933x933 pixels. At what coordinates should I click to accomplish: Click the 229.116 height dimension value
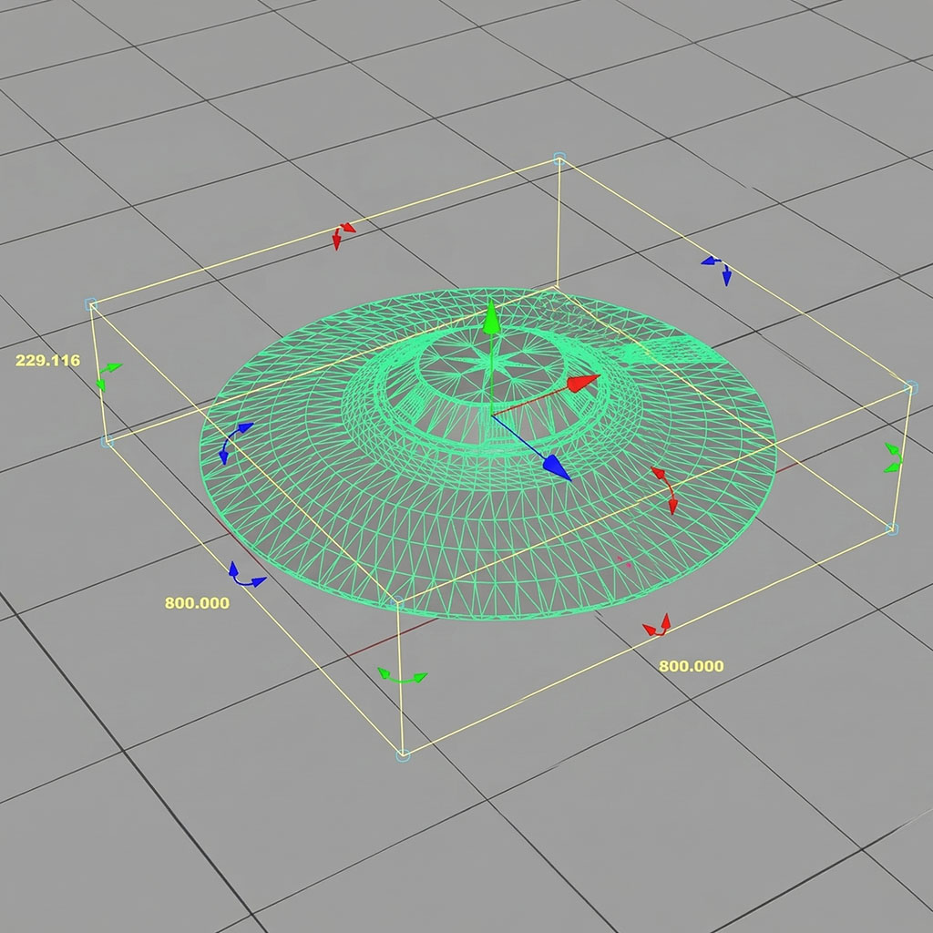pyautogui.click(x=48, y=361)
